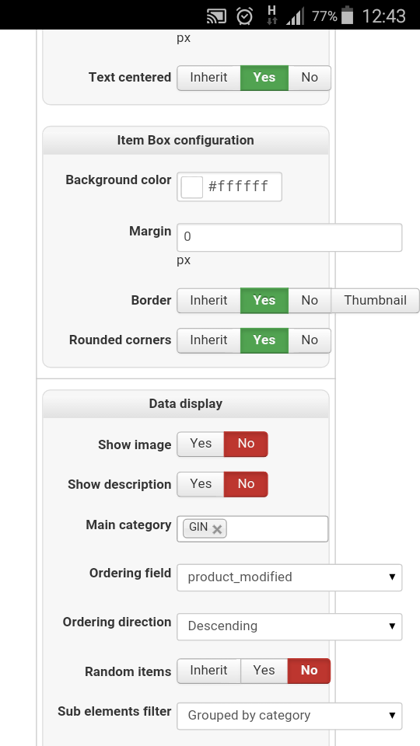Tap the signal strength icon in status bar
The height and width of the screenshot is (746, 420).
(x=296, y=16)
